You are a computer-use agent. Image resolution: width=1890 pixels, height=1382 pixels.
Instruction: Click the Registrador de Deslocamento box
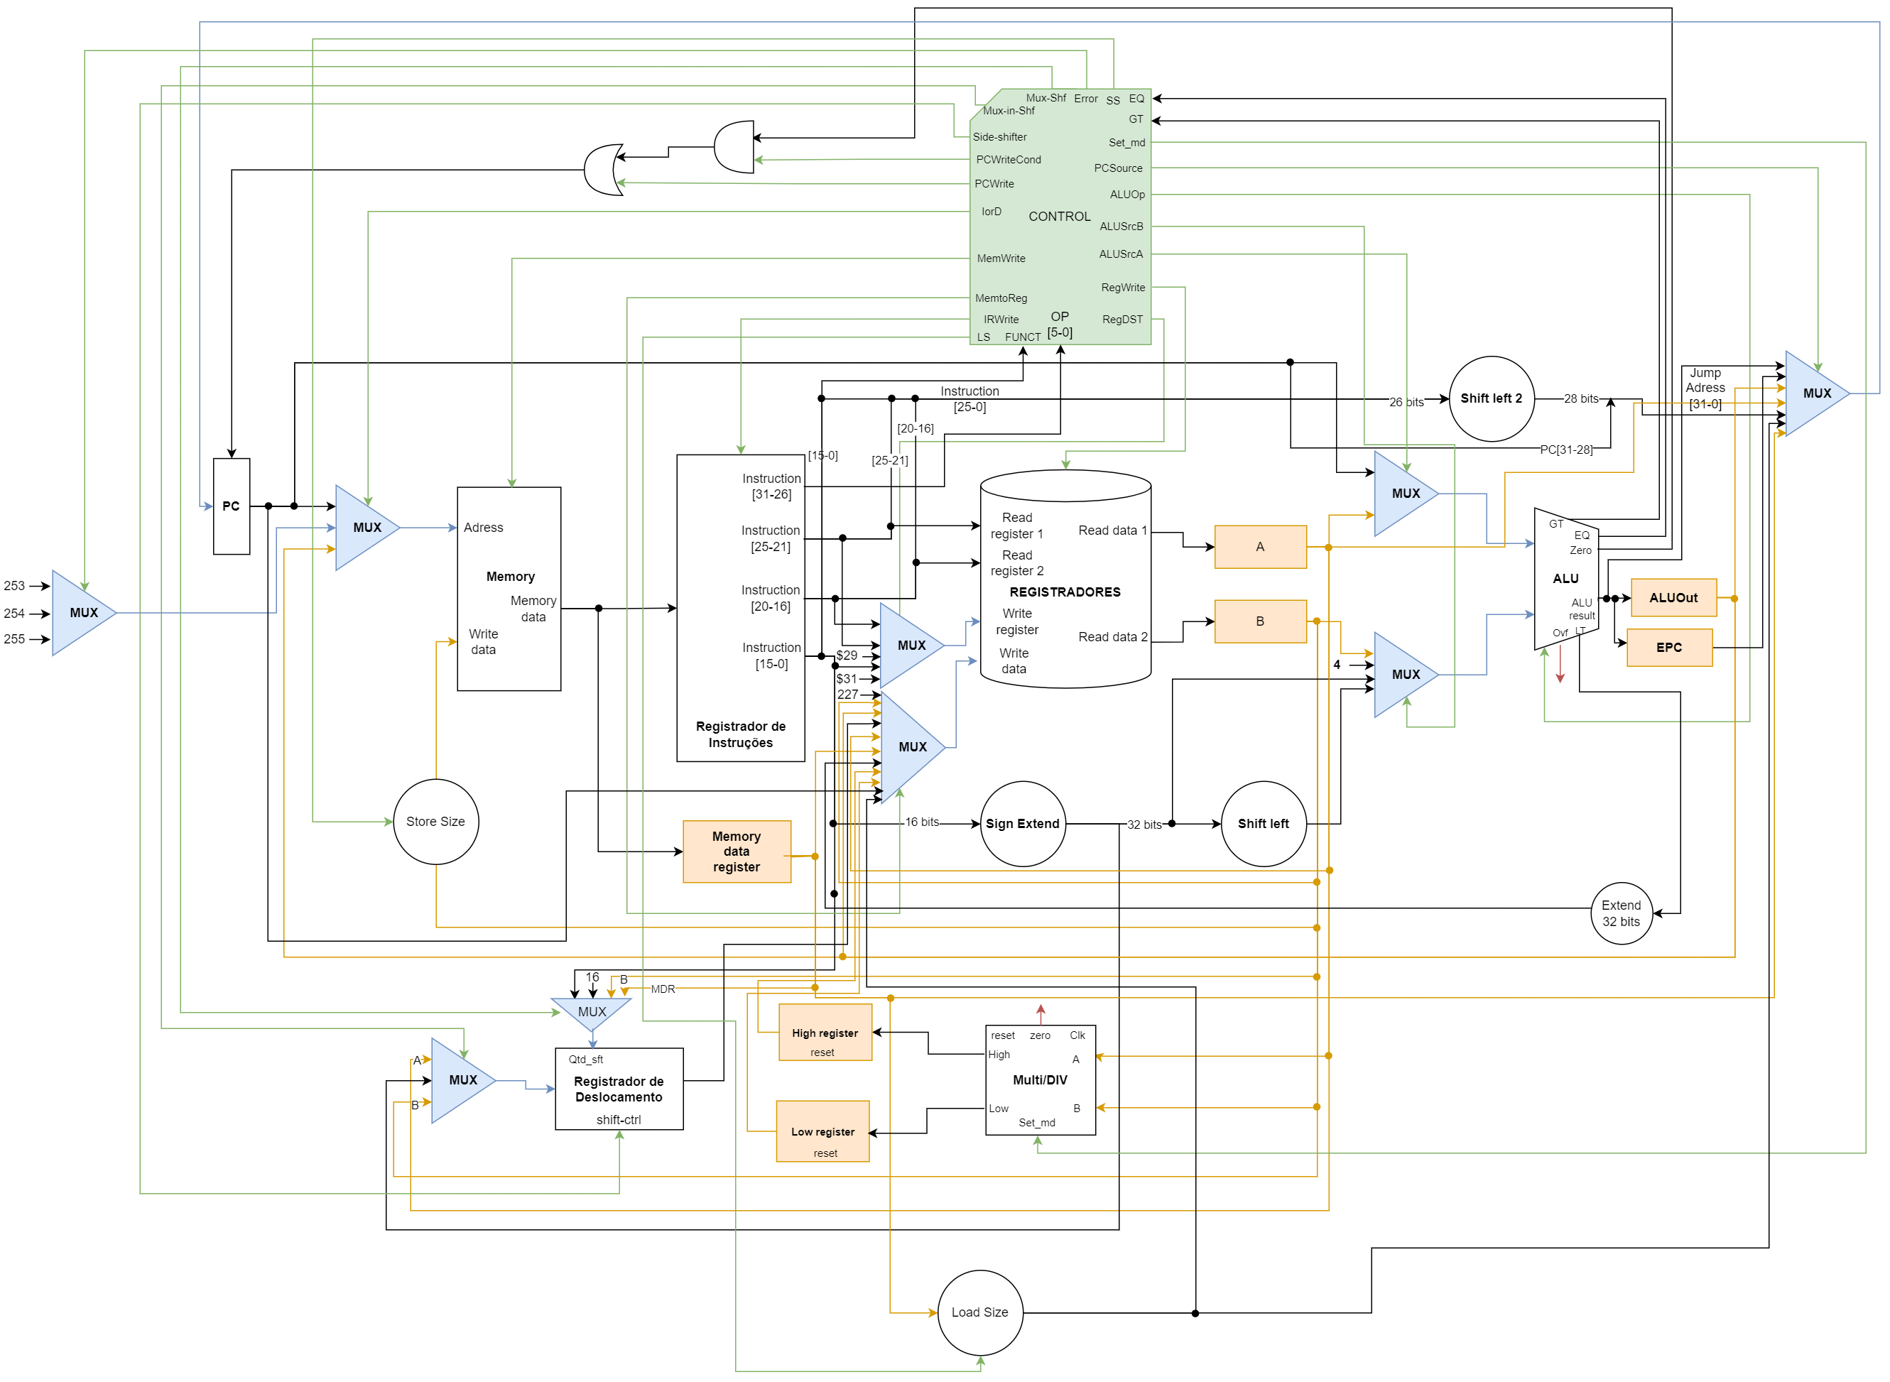(619, 1089)
